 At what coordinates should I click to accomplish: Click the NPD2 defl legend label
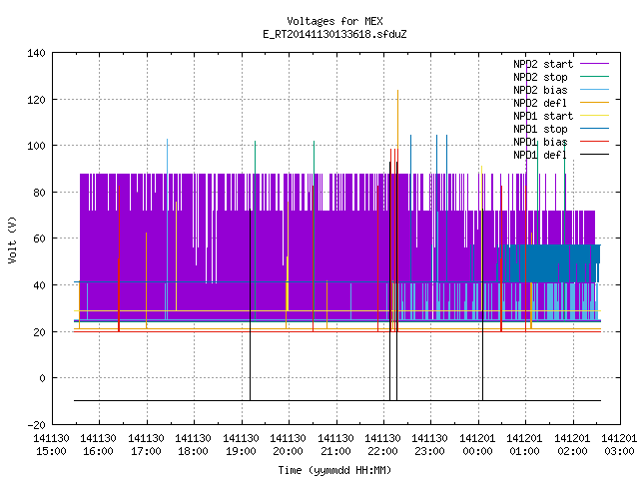(540, 103)
